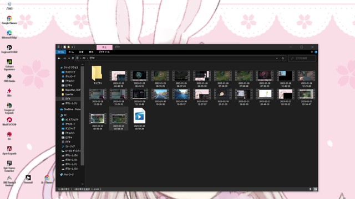Open the キャプチャ folder
The width and height of the screenshot is (355, 199).
click(x=98, y=75)
